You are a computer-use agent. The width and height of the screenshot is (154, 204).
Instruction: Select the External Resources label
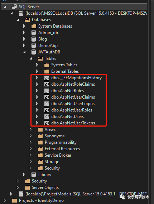pyautogui.click(x=62, y=149)
